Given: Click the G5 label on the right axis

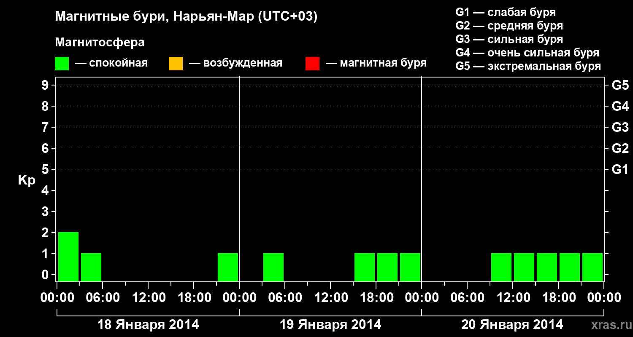Looking at the screenshot, I should click(620, 86).
